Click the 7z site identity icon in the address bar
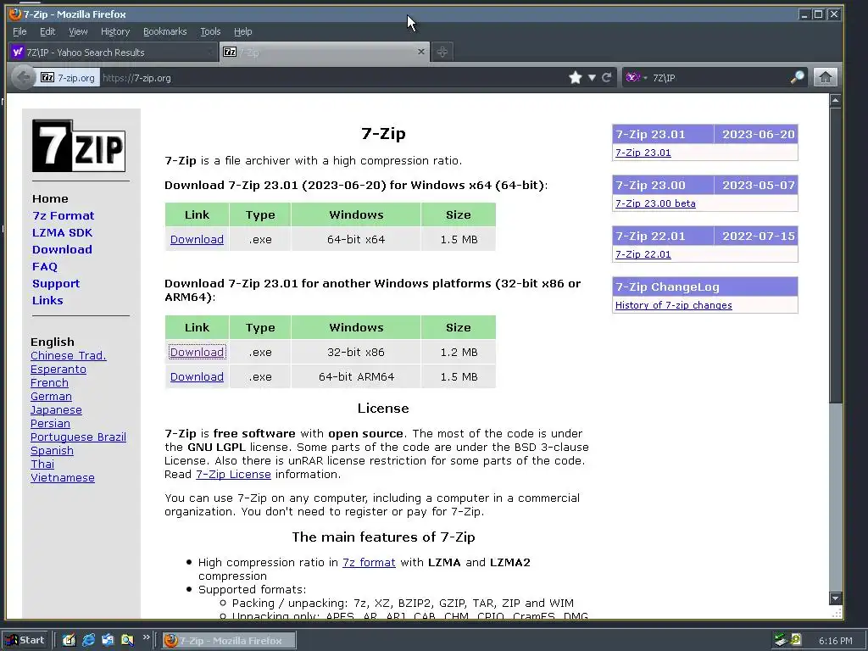 47,77
